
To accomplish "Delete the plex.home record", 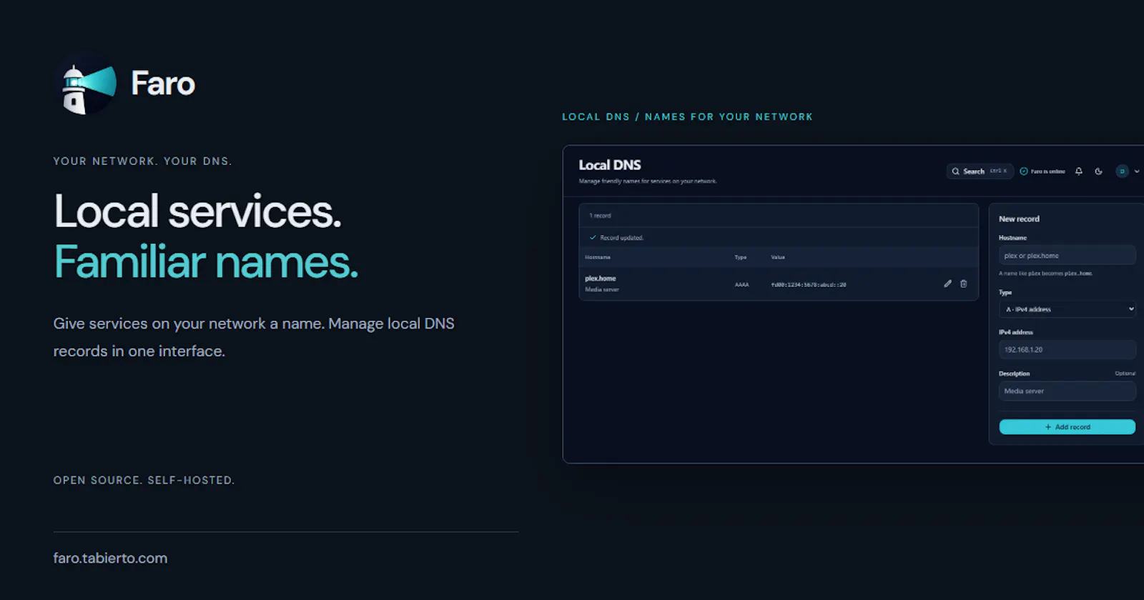I will (964, 284).
